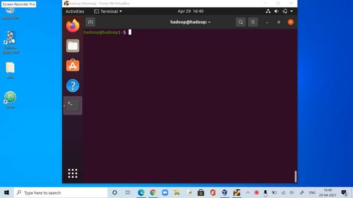Show Applications grid in the dock

[73, 173]
